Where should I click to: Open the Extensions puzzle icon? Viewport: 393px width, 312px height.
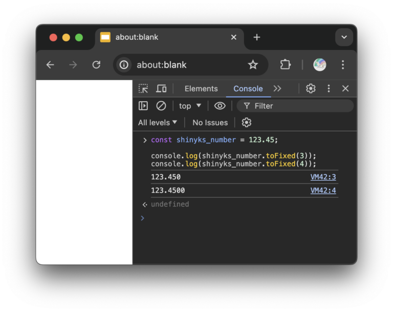pyautogui.click(x=285, y=64)
